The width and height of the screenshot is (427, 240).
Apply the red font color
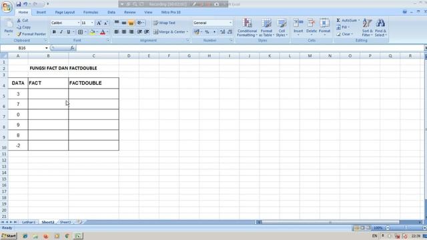pyautogui.click(x=103, y=32)
